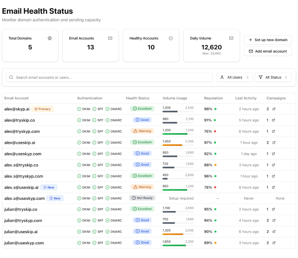Open campaigns link icon for alex@useskip.ai
The height and width of the screenshot is (258, 298).
(x=274, y=142)
